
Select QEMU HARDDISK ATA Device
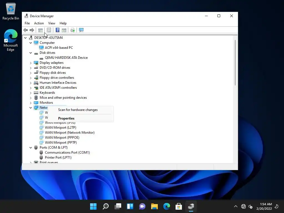point(66,58)
